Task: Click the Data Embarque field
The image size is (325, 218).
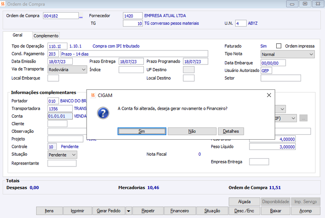Action: 273,63
